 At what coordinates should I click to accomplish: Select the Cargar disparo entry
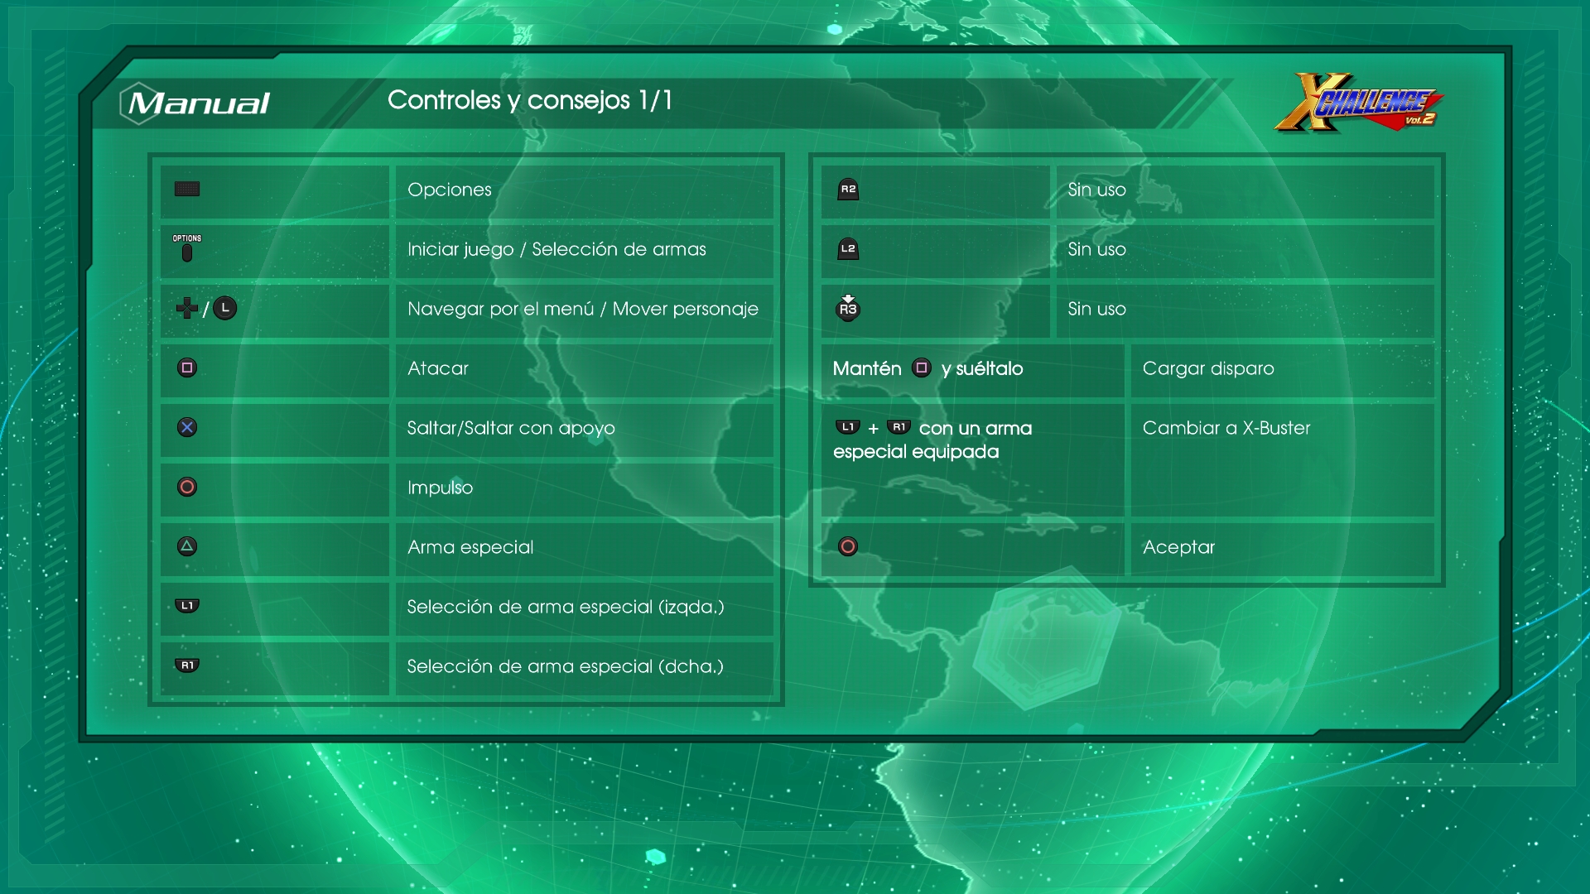tap(1208, 368)
